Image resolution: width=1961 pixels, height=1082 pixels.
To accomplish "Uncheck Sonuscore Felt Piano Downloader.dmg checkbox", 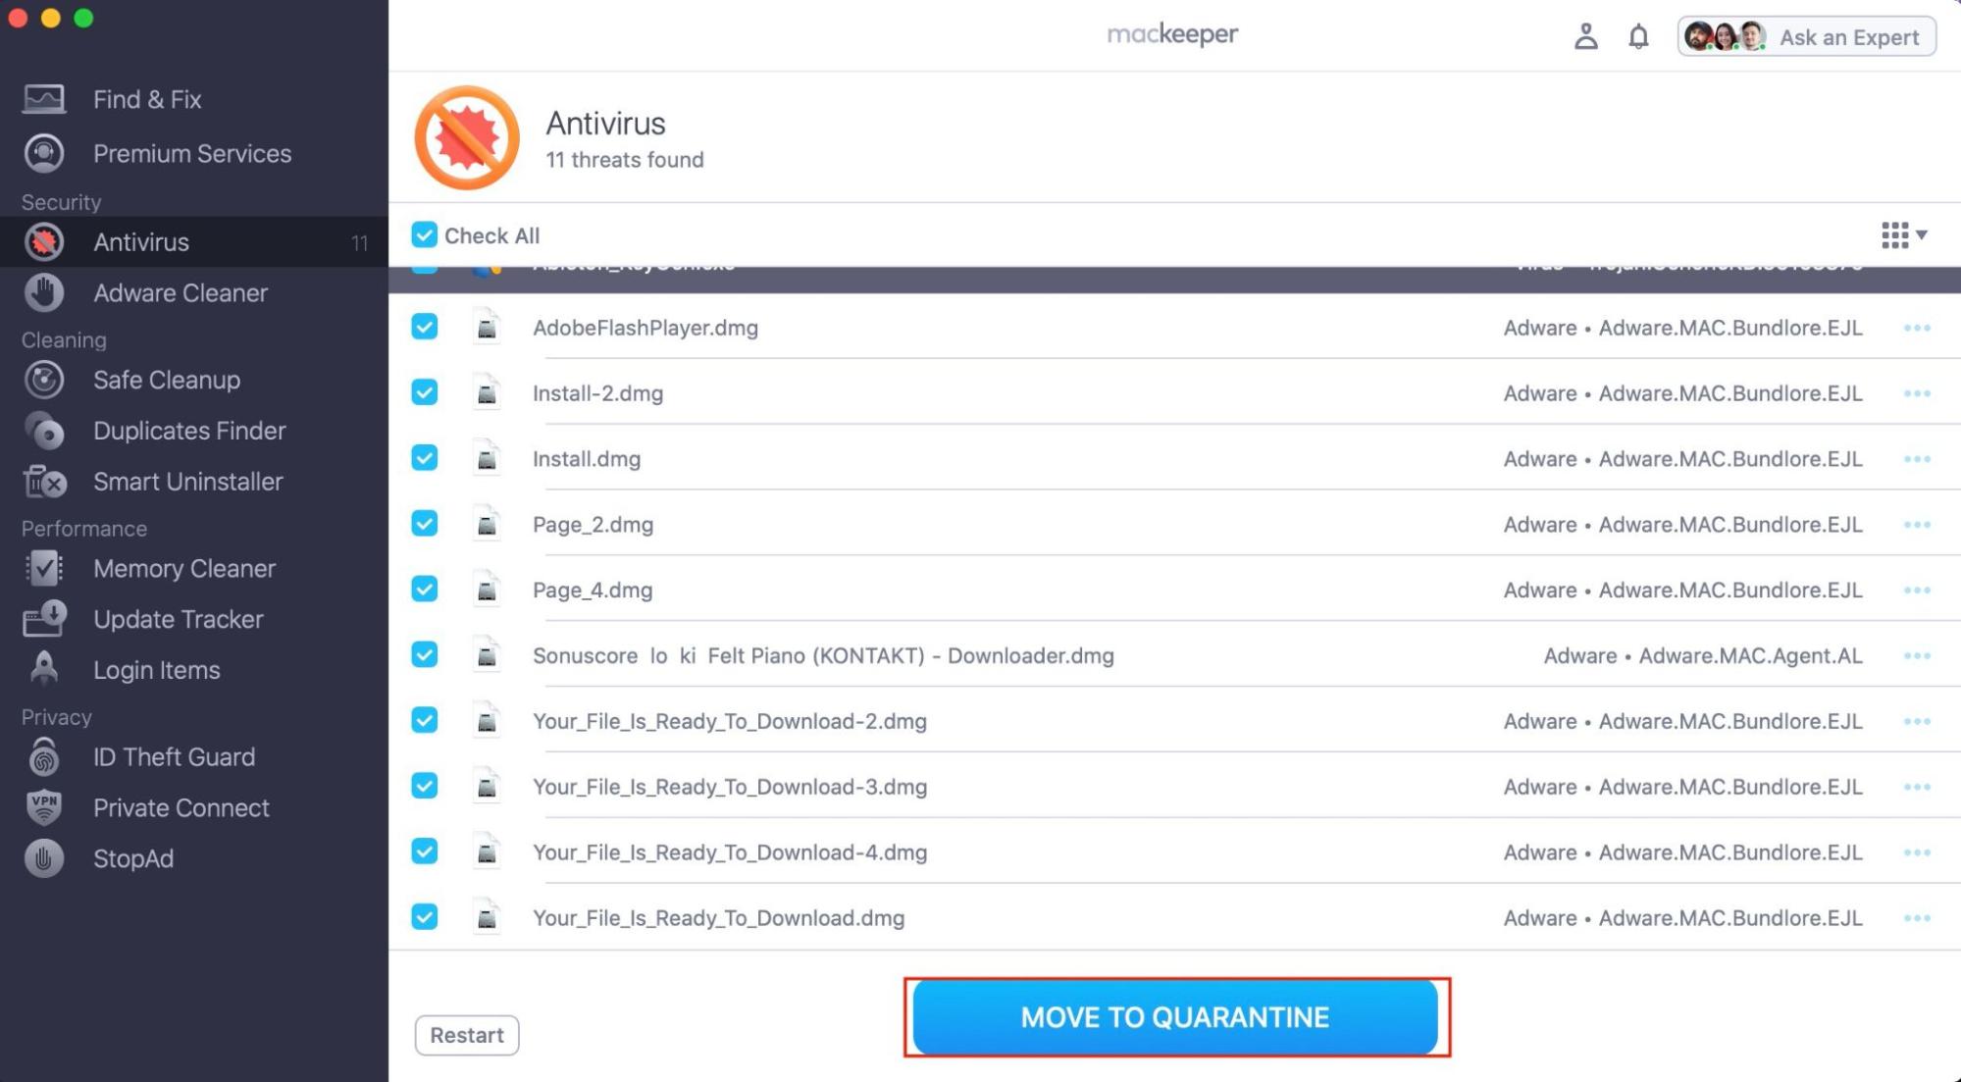I will tap(424, 654).
